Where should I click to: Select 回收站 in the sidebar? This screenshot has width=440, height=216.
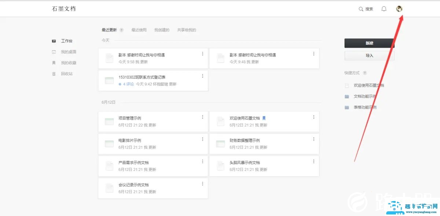click(67, 74)
